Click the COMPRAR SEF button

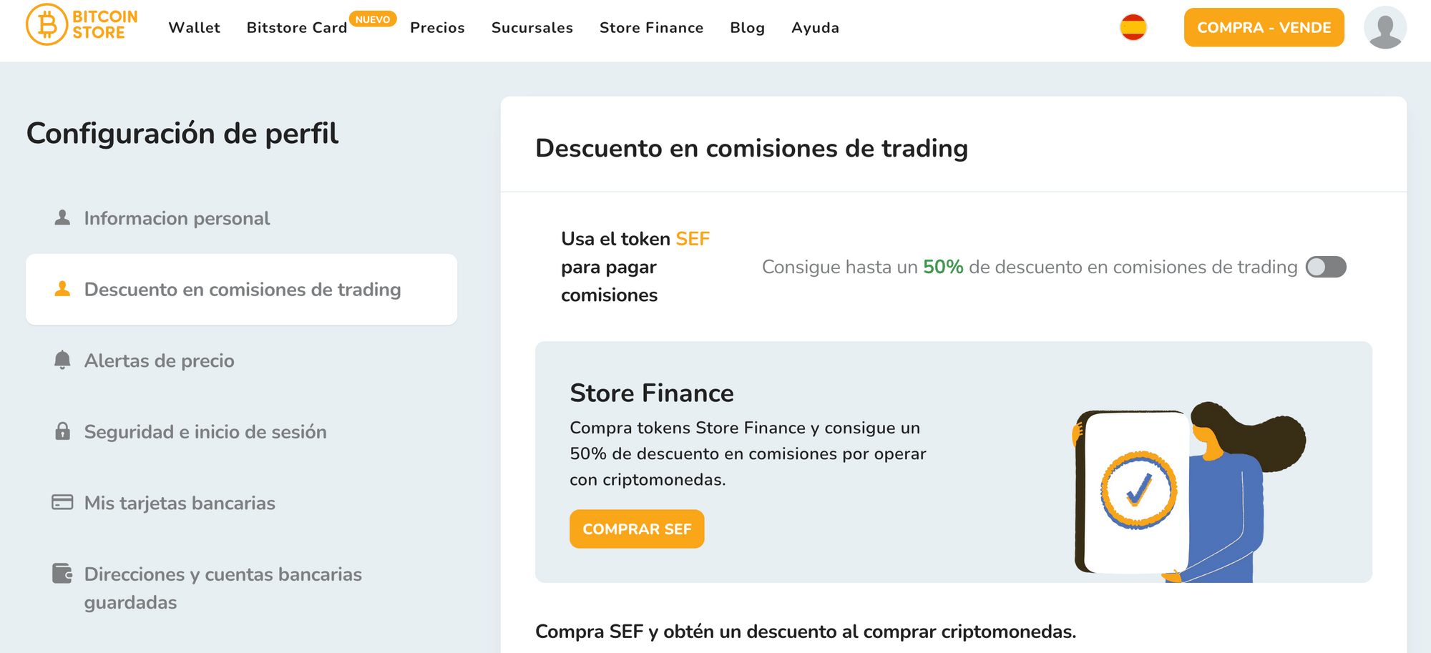pyautogui.click(x=636, y=529)
